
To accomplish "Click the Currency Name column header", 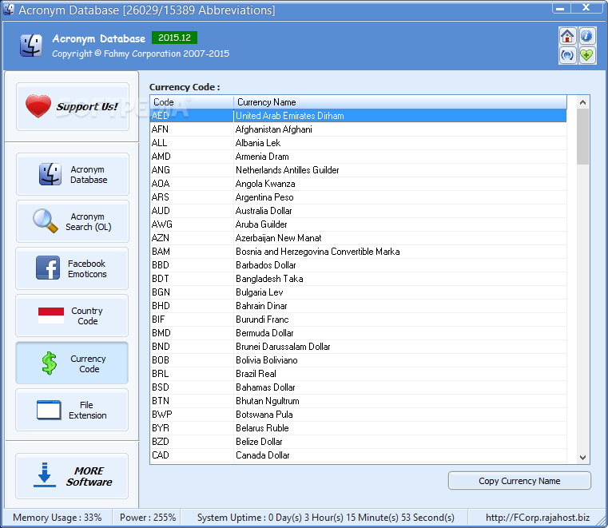I will 400,102.
